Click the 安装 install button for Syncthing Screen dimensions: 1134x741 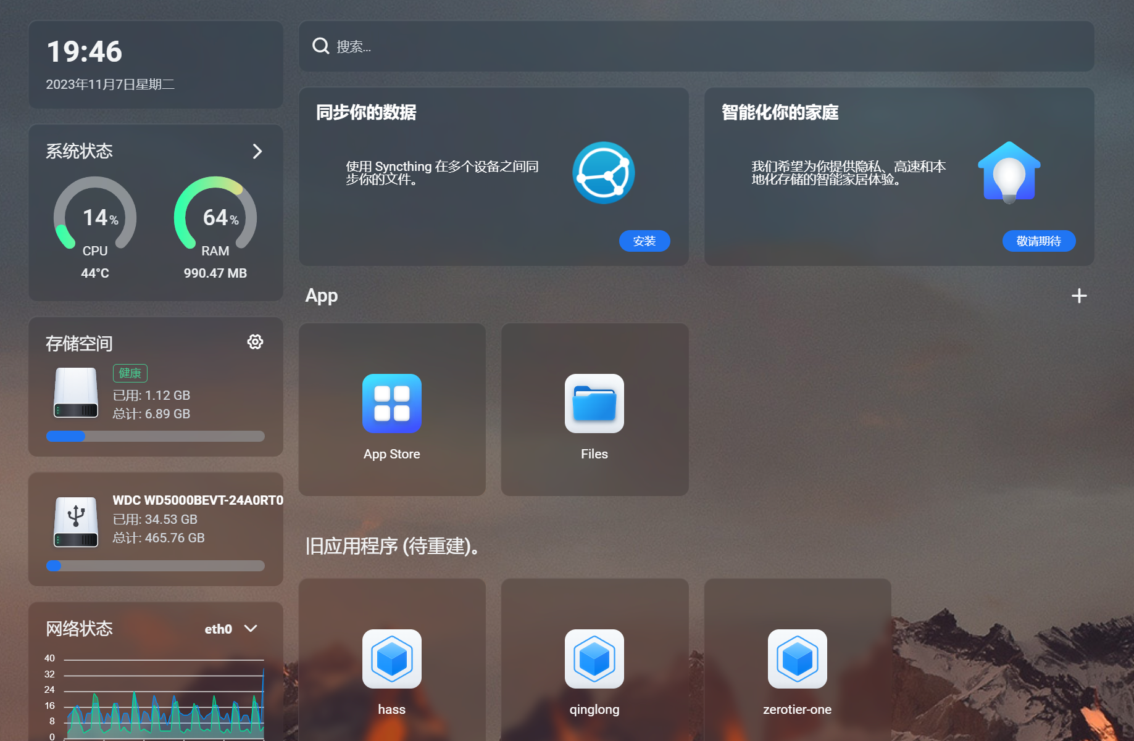pos(644,241)
